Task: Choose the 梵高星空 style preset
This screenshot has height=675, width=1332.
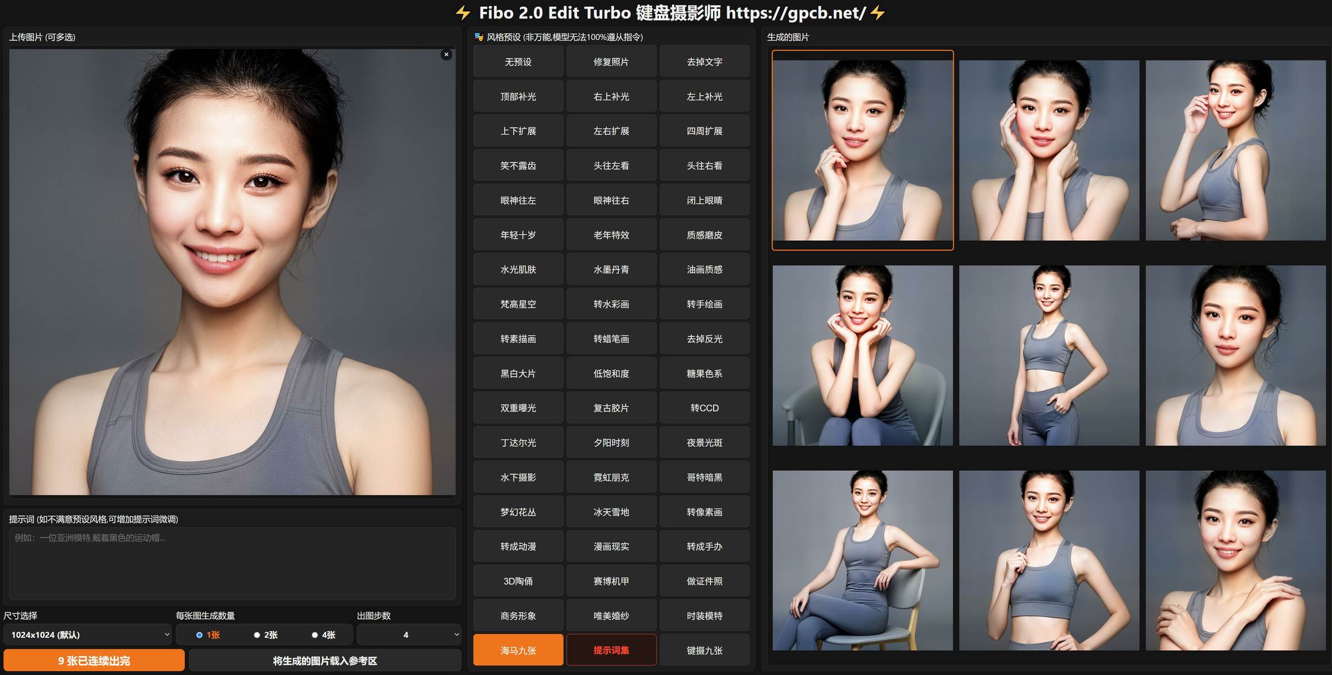Action: click(x=518, y=304)
